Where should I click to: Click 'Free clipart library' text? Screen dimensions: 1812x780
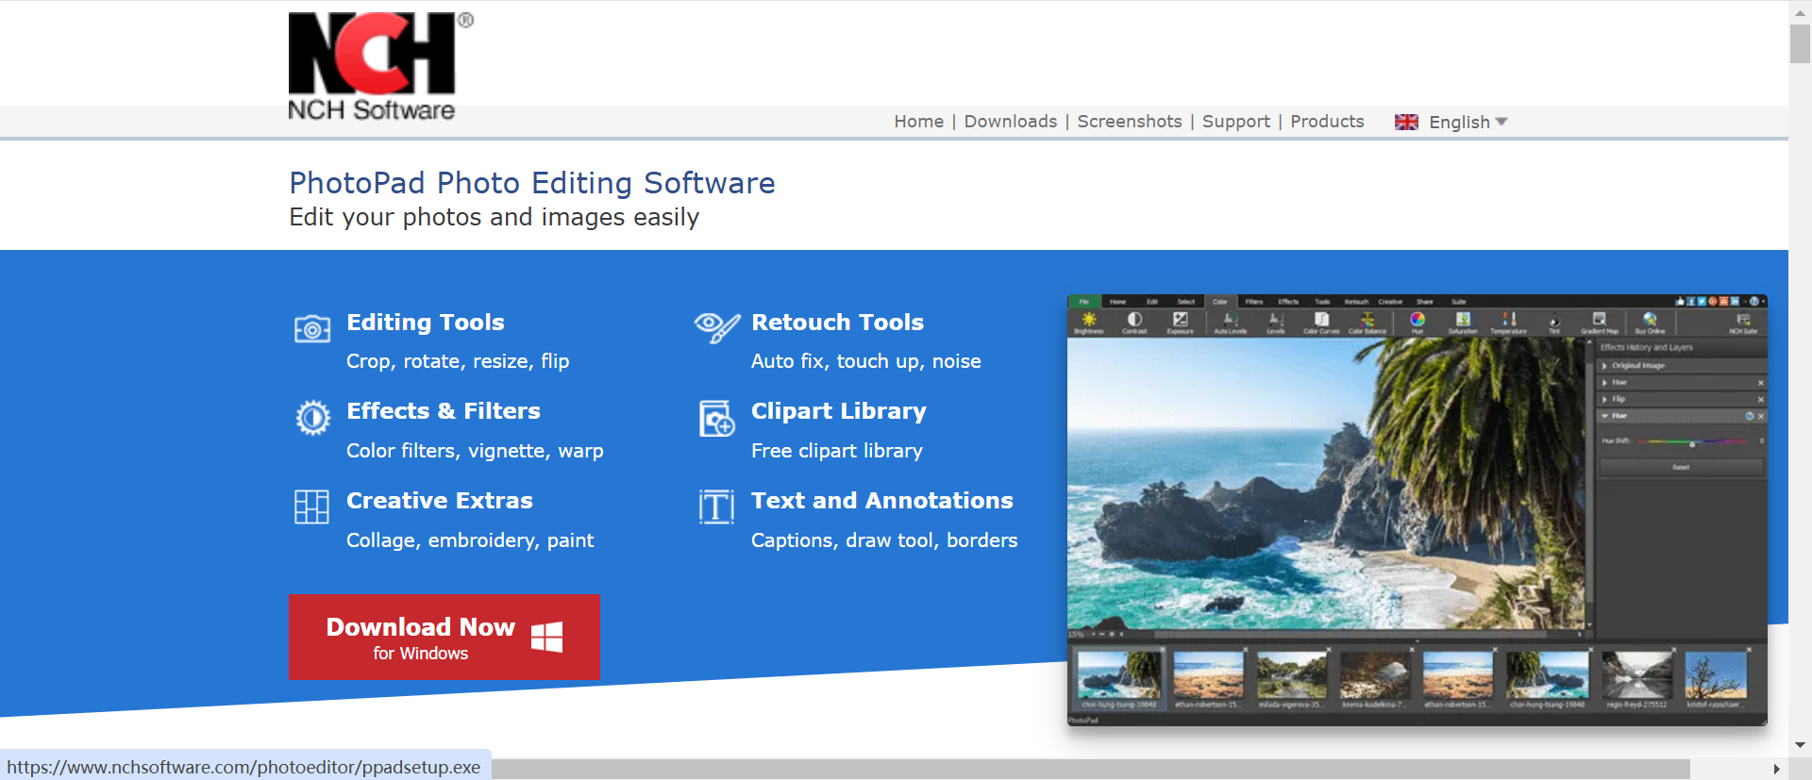click(837, 451)
